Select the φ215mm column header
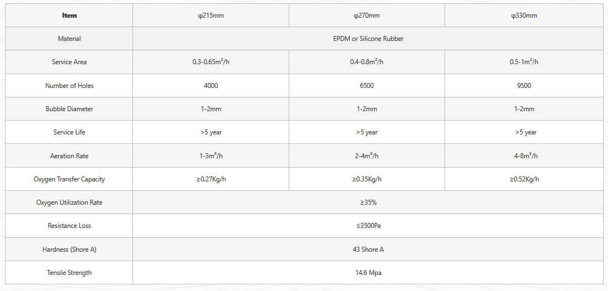Viewport: 608px width, 291px height. click(x=211, y=15)
